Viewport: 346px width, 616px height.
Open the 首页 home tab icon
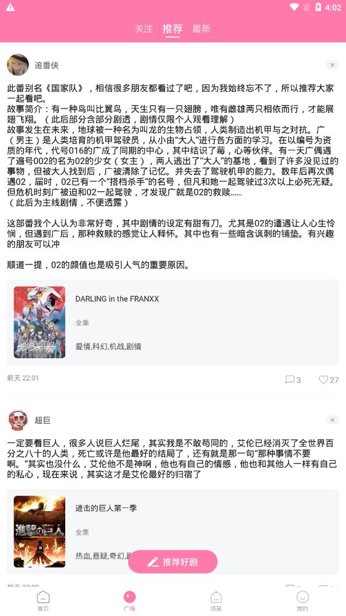click(43, 598)
